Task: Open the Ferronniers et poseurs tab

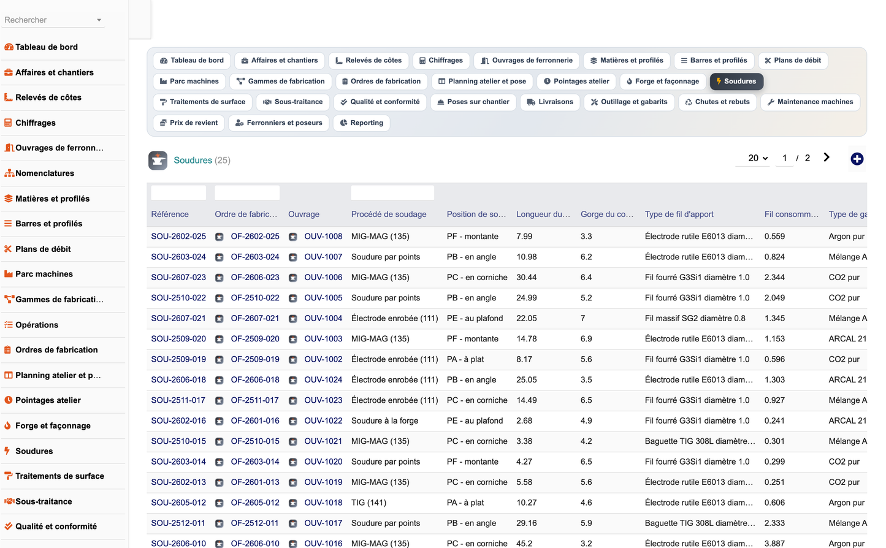Action: (279, 123)
